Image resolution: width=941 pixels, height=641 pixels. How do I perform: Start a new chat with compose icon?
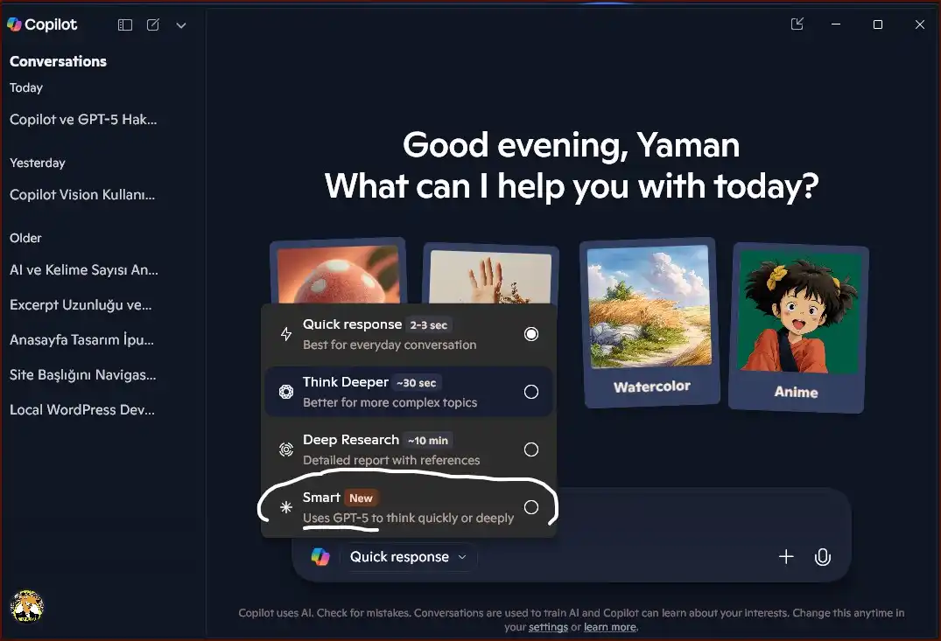pos(153,24)
